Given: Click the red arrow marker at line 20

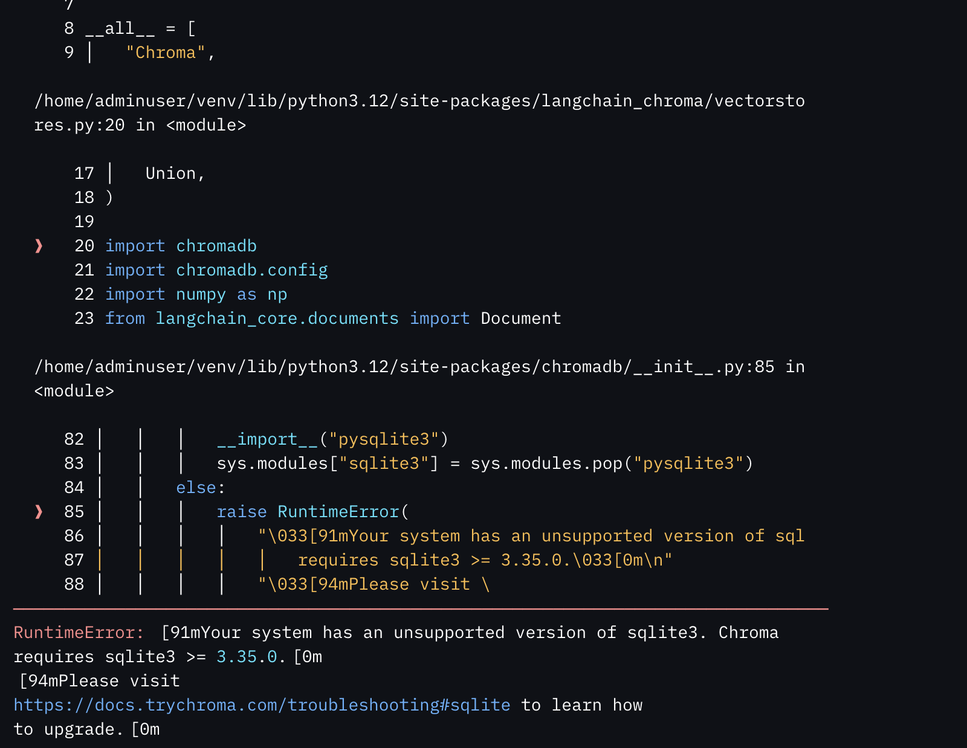Looking at the screenshot, I should coord(39,246).
